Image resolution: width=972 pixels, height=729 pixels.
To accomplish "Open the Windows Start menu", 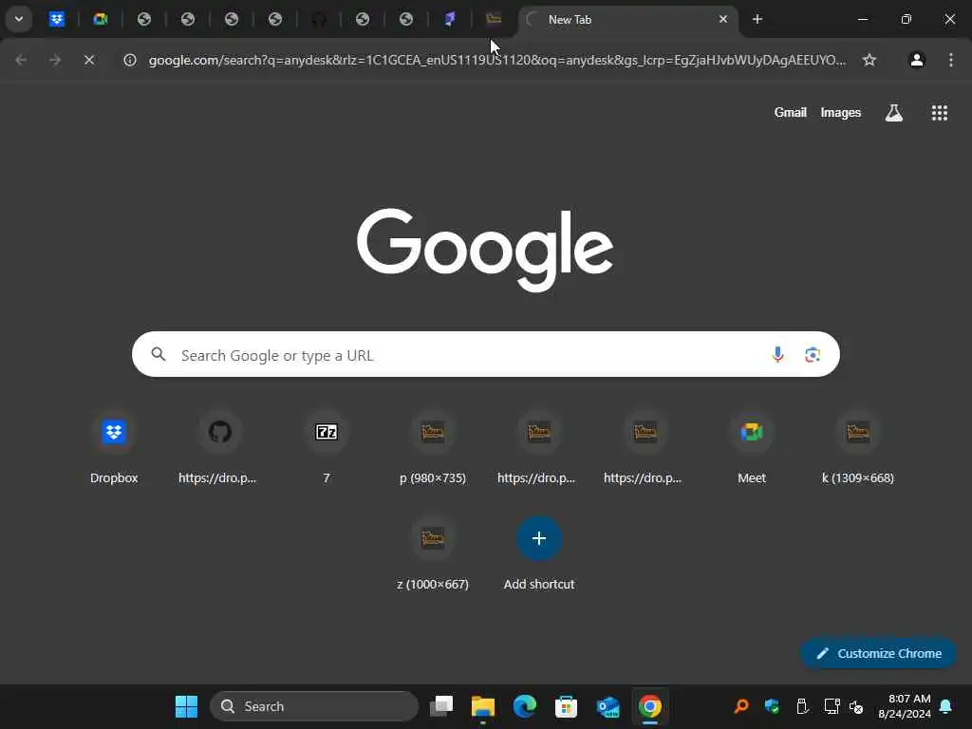I will point(186,706).
